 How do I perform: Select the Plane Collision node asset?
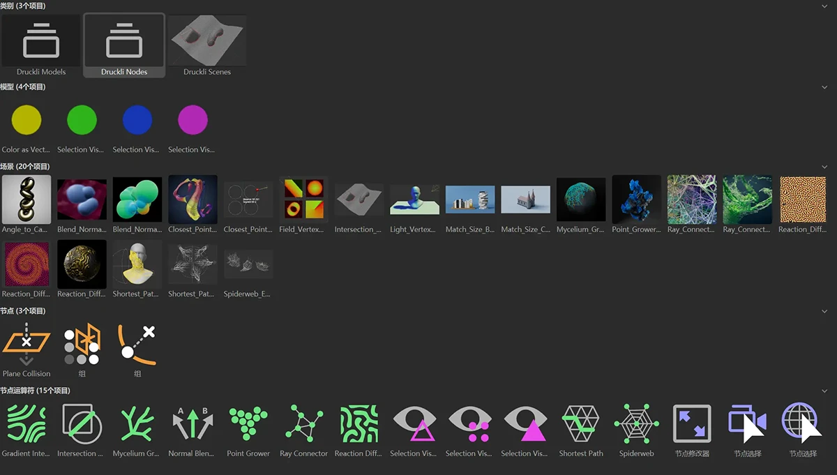[27, 345]
